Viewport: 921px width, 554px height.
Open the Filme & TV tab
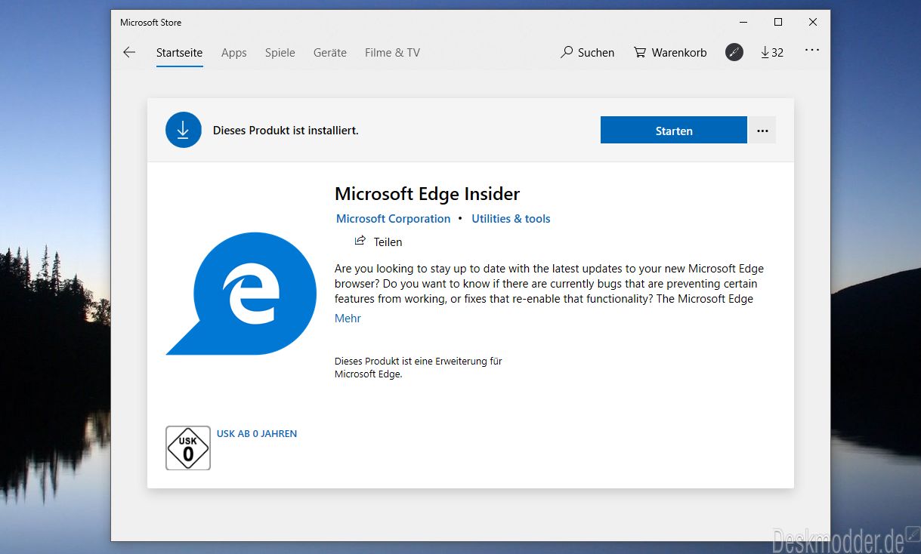[x=392, y=53]
